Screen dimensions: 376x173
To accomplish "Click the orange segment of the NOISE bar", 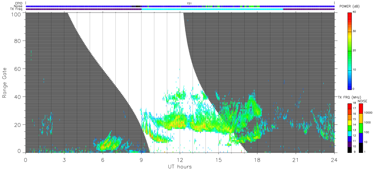I will point(360,118).
